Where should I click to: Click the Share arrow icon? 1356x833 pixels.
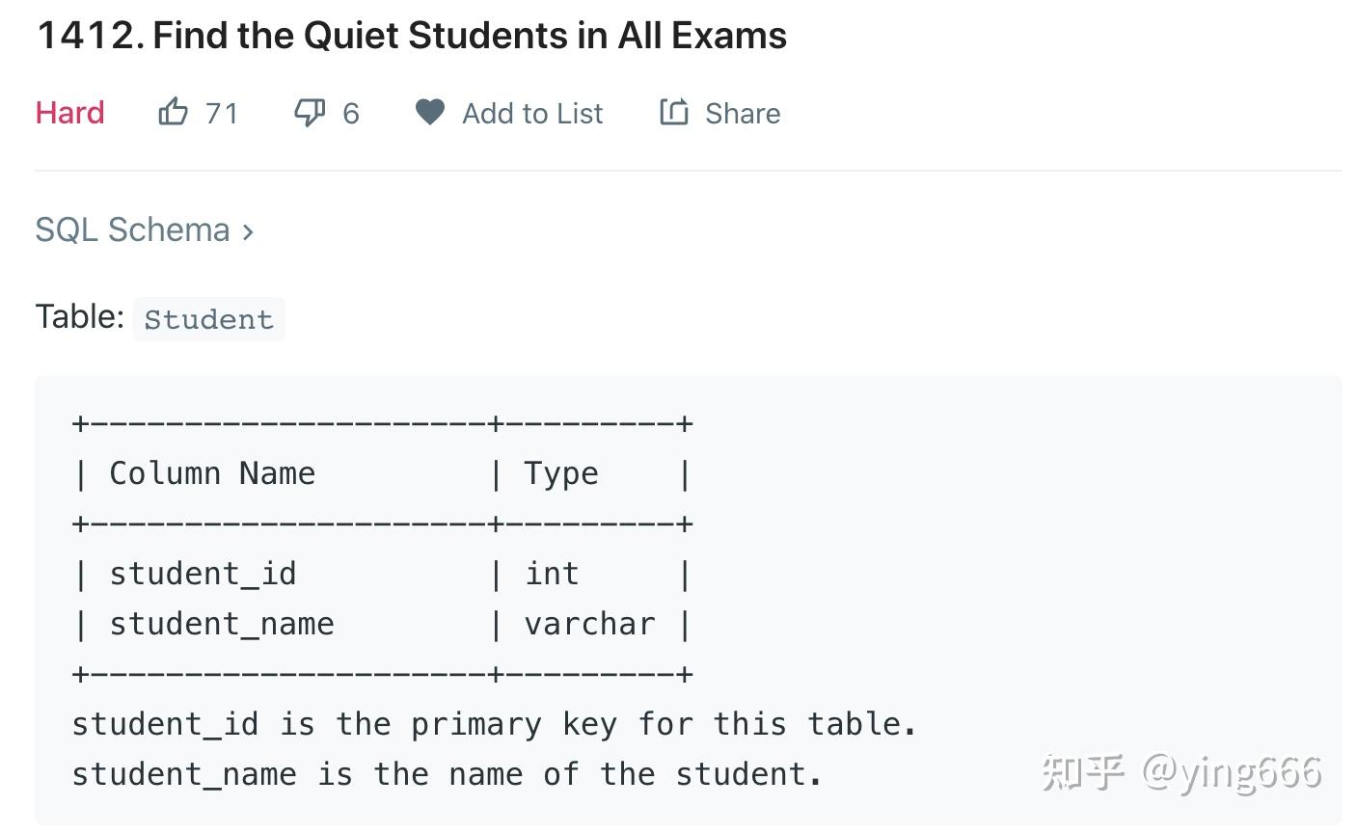coord(672,112)
